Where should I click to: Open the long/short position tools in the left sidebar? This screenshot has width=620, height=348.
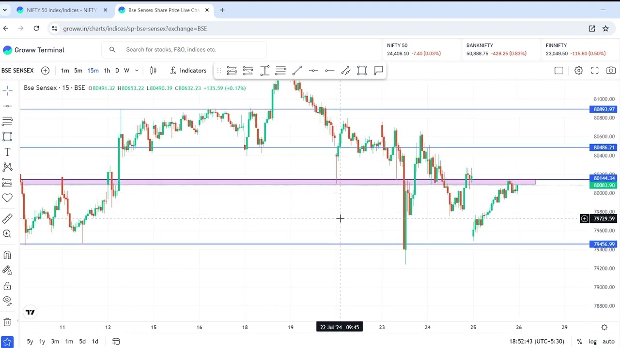(7, 183)
